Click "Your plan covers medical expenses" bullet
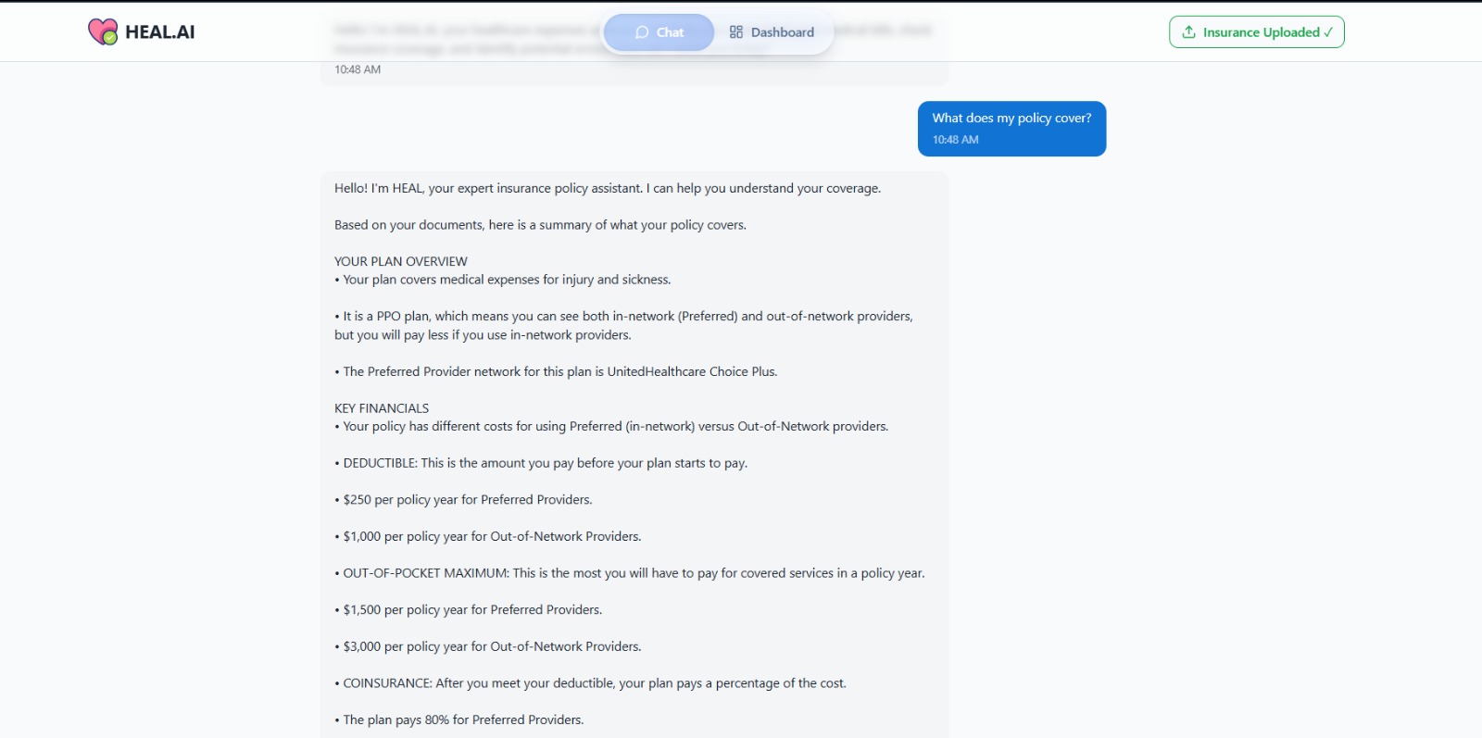The height and width of the screenshot is (738, 1482). [x=503, y=280]
